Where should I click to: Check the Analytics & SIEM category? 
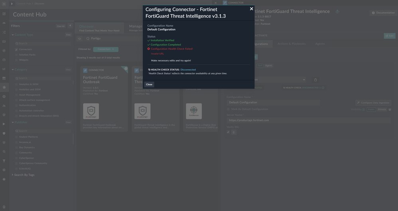(16, 84)
